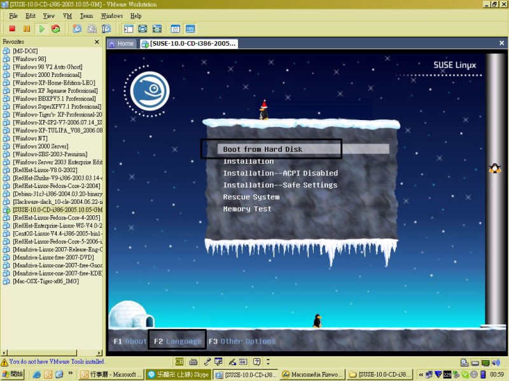Switch to Macromedia Fireworks taskbar button
Image resolution: width=509 pixels, height=381 pixels.
coord(312,375)
